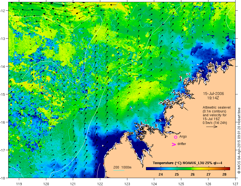Image resolution: width=241 pixels, height=186 pixels.
Task: Click the color bar value 26
Action: click(x=193, y=174)
